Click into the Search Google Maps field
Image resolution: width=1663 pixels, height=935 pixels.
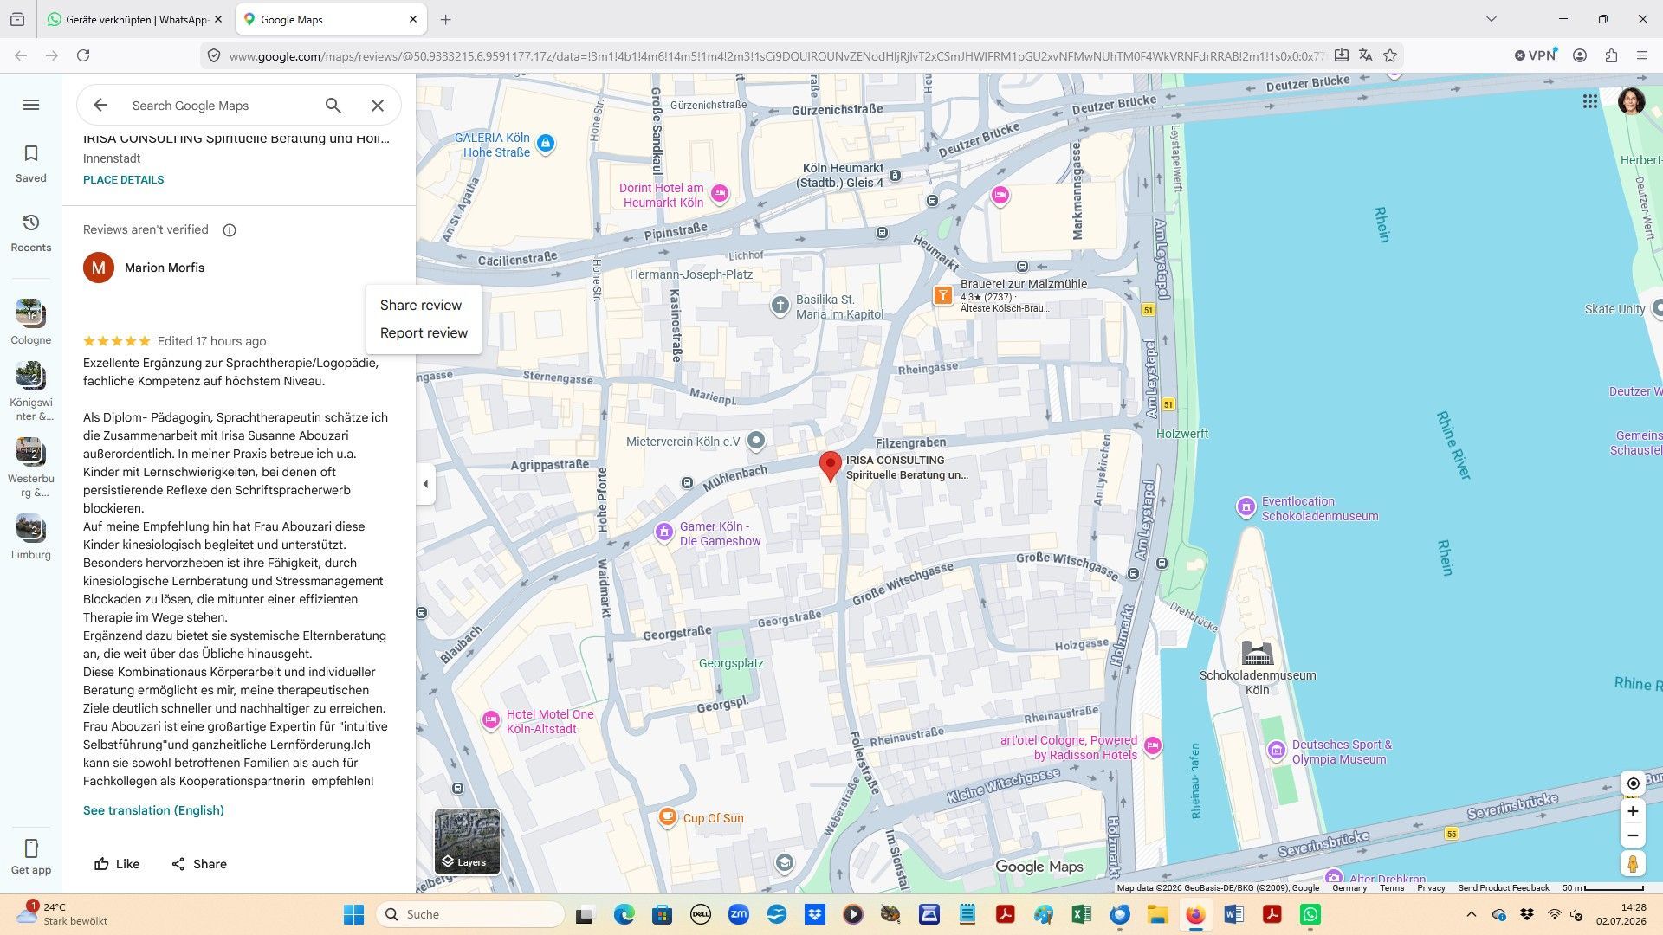coord(221,106)
